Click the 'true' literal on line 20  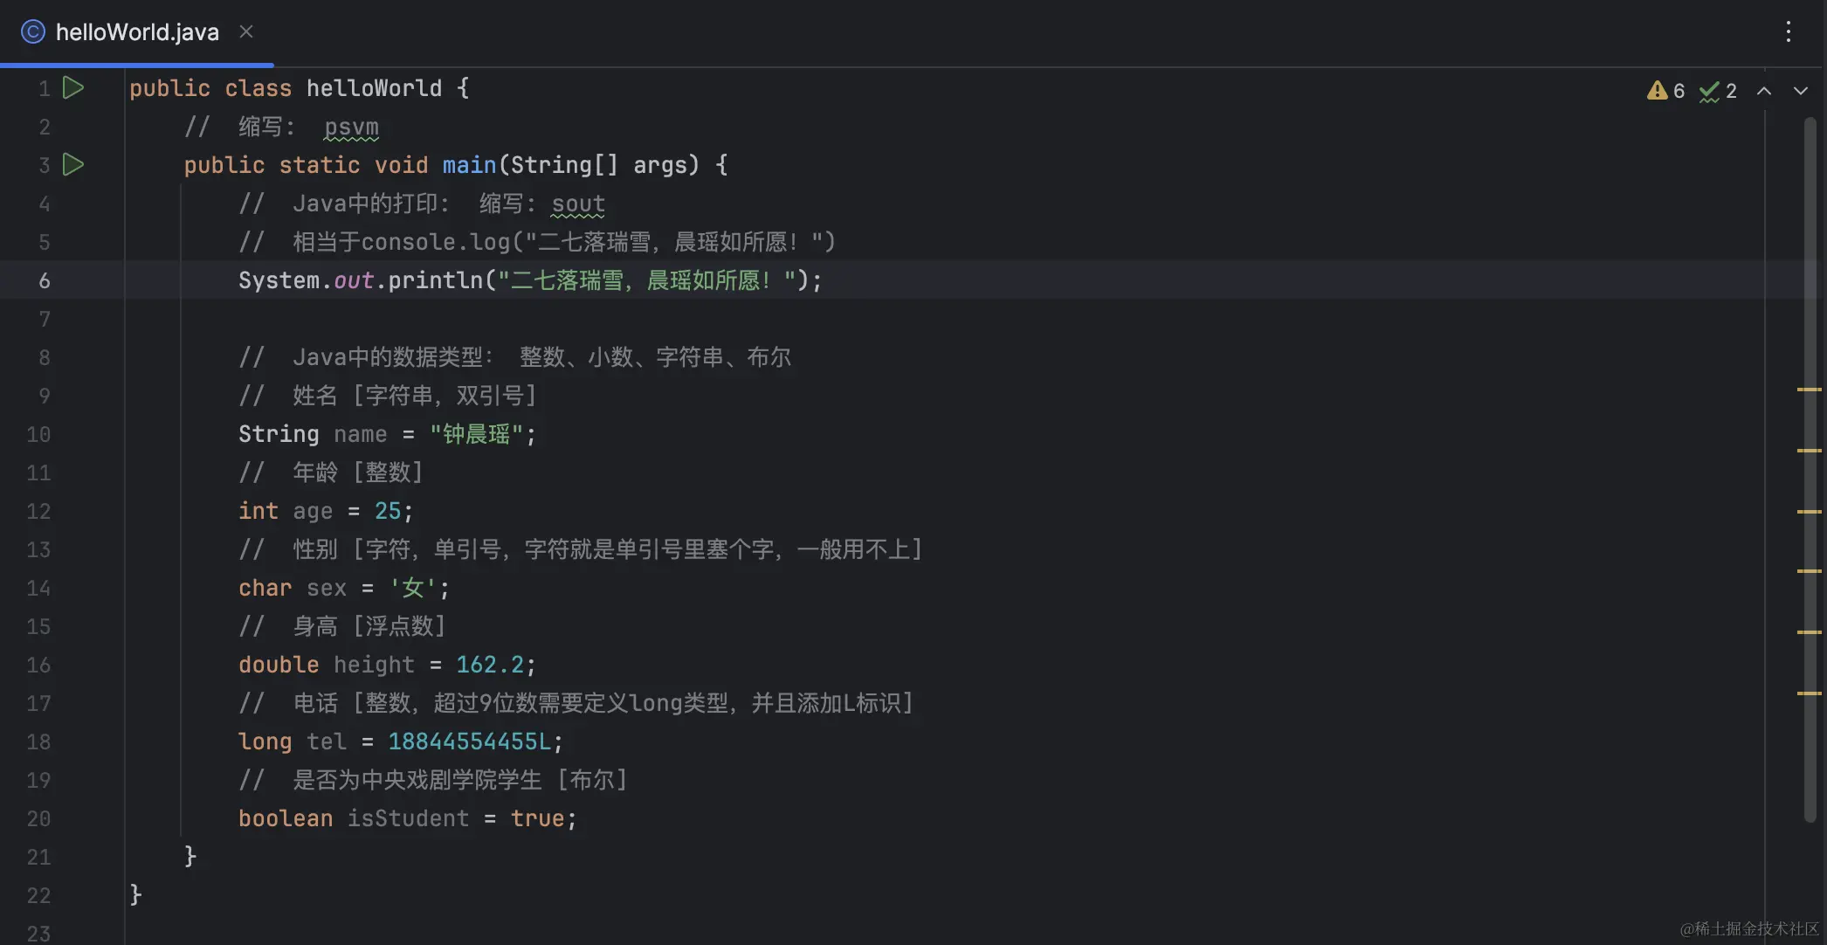(x=537, y=818)
